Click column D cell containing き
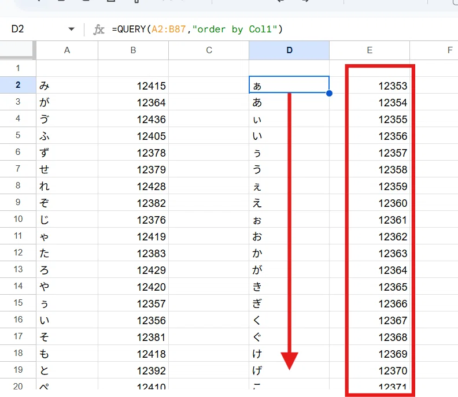Viewport: 458px width, 397px height. (289, 286)
